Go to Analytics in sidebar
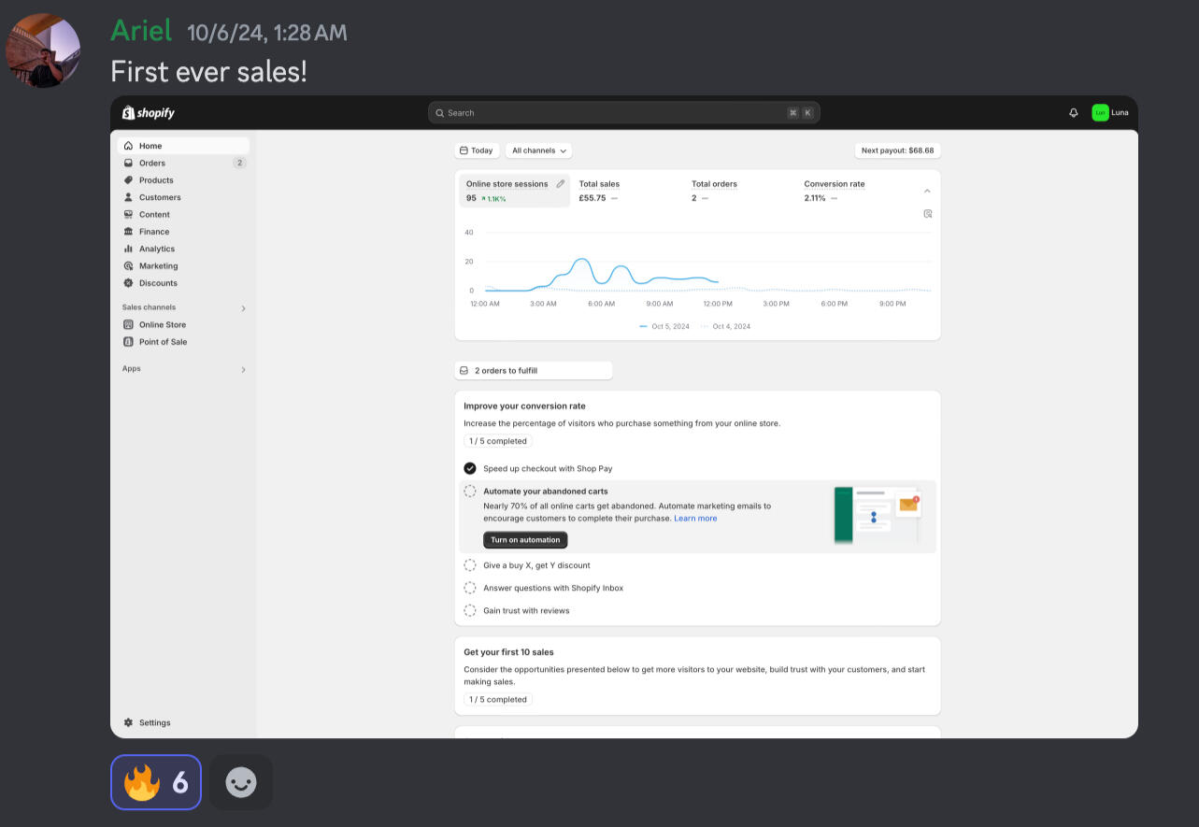The height and width of the screenshot is (827, 1199). point(156,249)
